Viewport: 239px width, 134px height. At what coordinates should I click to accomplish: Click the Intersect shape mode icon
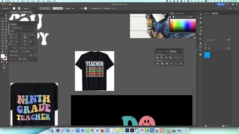[166, 58]
